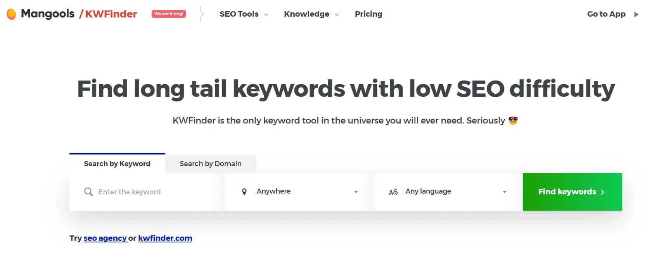Click the sunglasses emoji after Seriously
645x254 pixels.
tap(513, 120)
